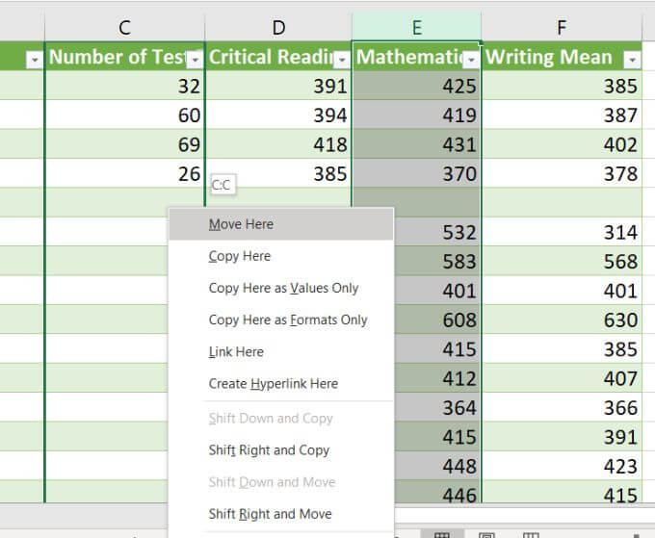Click cell containing 630 in Writing Mean
This screenshot has width=655, height=538.
click(x=562, y=320)
